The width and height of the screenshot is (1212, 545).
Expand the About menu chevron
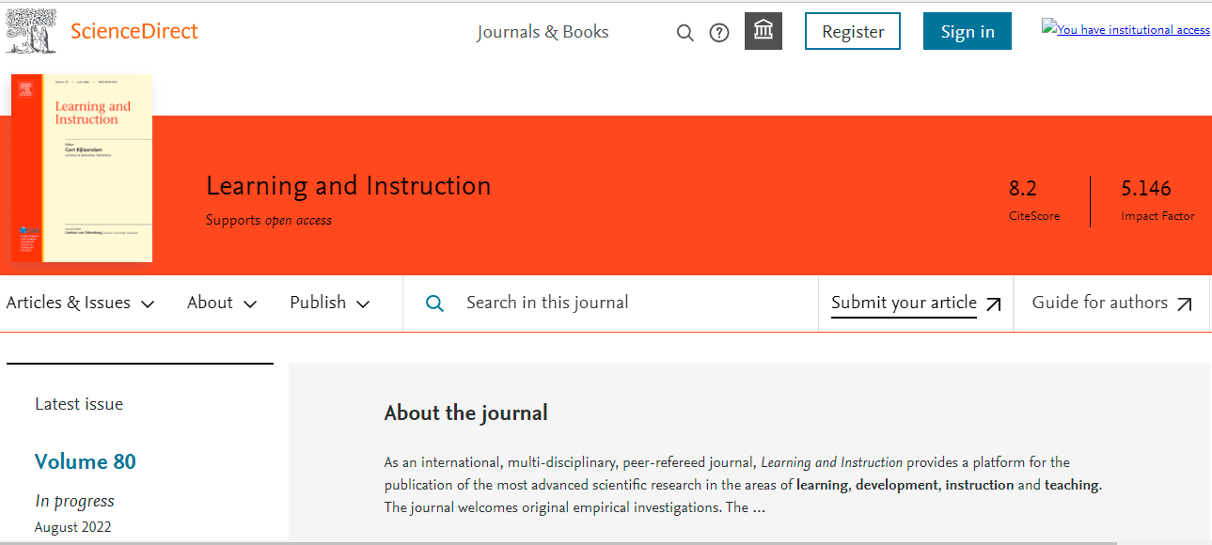pos(250,304)
